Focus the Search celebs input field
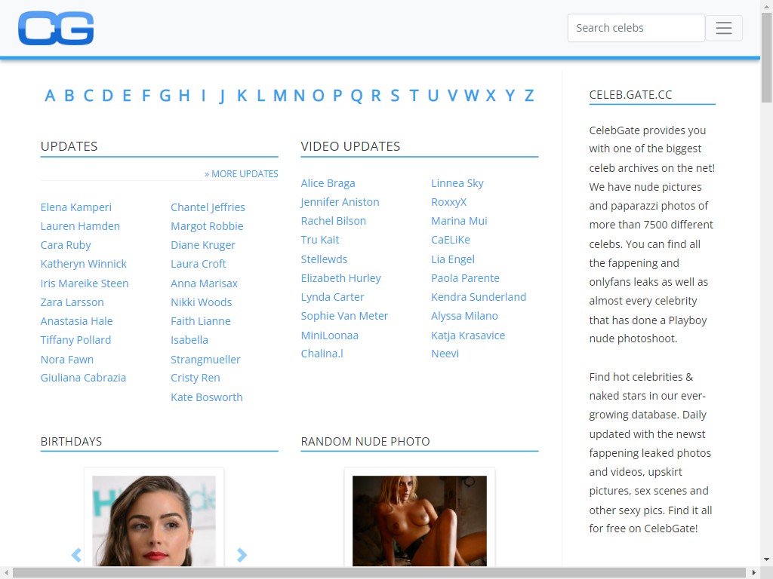Screen dimensions: 773x579 tap(636, 29)
